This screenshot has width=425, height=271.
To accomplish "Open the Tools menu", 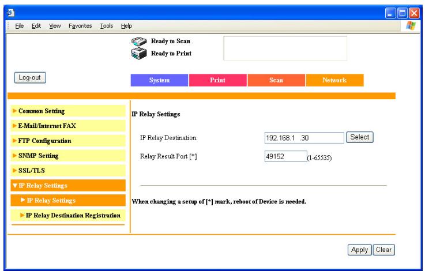I will [x=107, y=26].
